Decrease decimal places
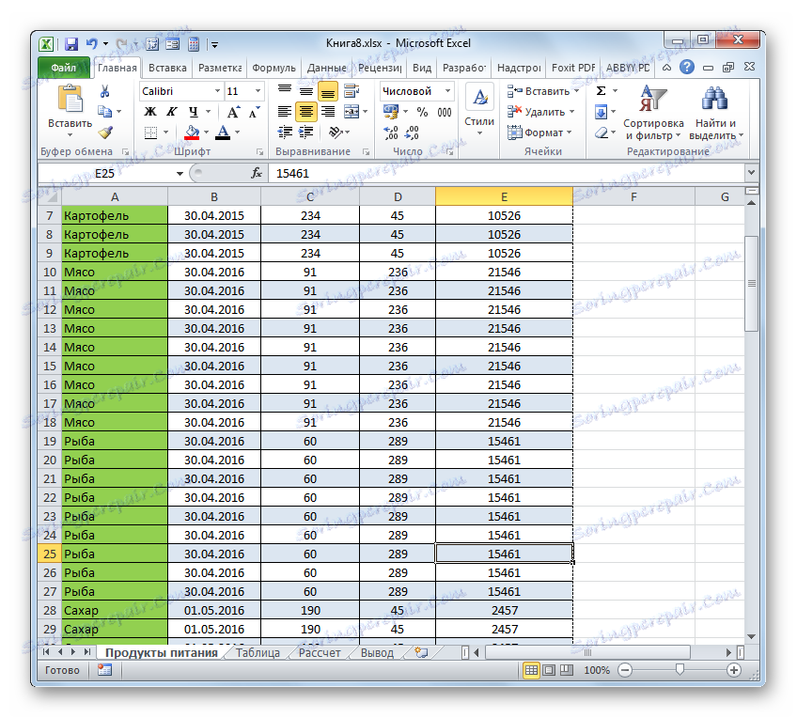 (412, 133)
